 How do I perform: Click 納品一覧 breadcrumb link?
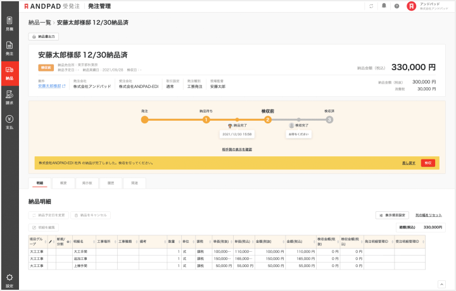[x=39, y=22]
